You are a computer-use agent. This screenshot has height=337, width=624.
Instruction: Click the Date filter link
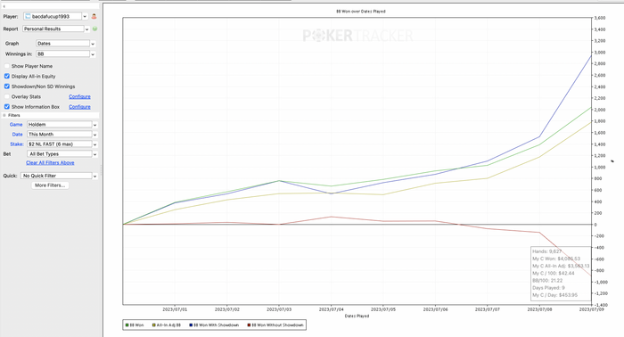click(17, 135)
